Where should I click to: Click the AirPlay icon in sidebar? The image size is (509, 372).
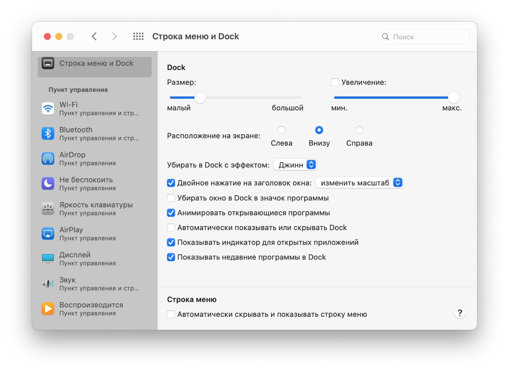coord(48,233)
